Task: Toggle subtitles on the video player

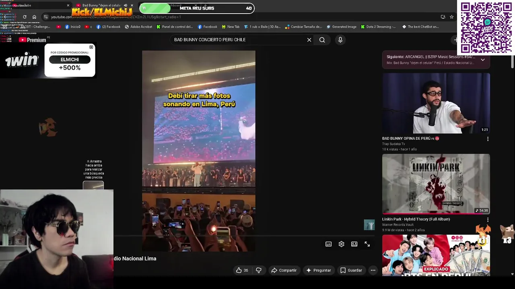Action: 328,244
